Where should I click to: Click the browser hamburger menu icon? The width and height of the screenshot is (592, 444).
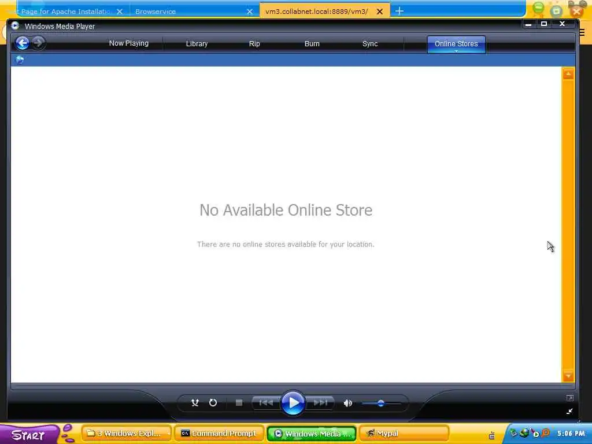[582, 32]
